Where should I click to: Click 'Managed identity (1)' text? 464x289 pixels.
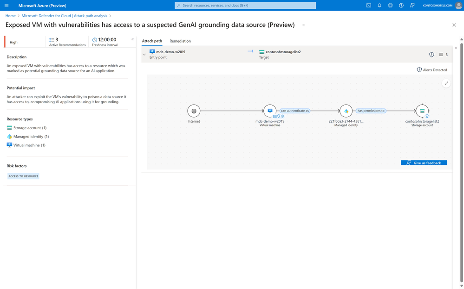tap(31, 136)
